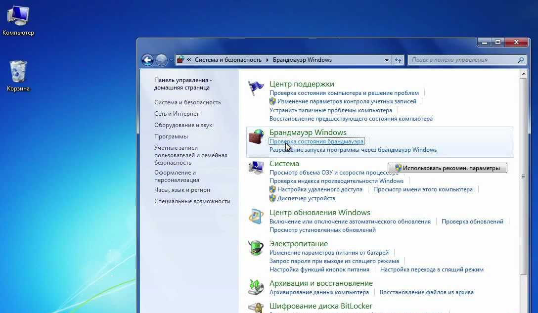Open Диспетчер устройств link
Screen dimensions: 538x313
[306, 198]
